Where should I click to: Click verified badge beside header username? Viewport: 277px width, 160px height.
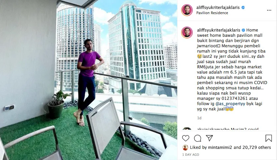[x=243, y=8]
